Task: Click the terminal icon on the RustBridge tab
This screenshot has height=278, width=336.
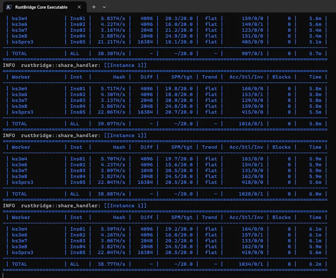Action: [x=9, y=7]
